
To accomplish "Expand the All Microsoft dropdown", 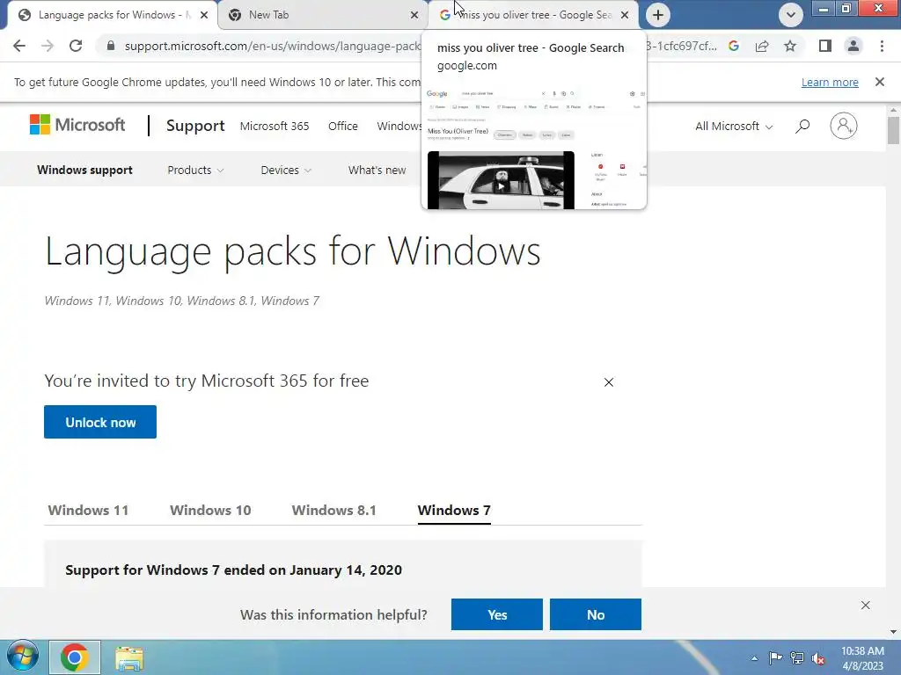I will click(734, 127).
